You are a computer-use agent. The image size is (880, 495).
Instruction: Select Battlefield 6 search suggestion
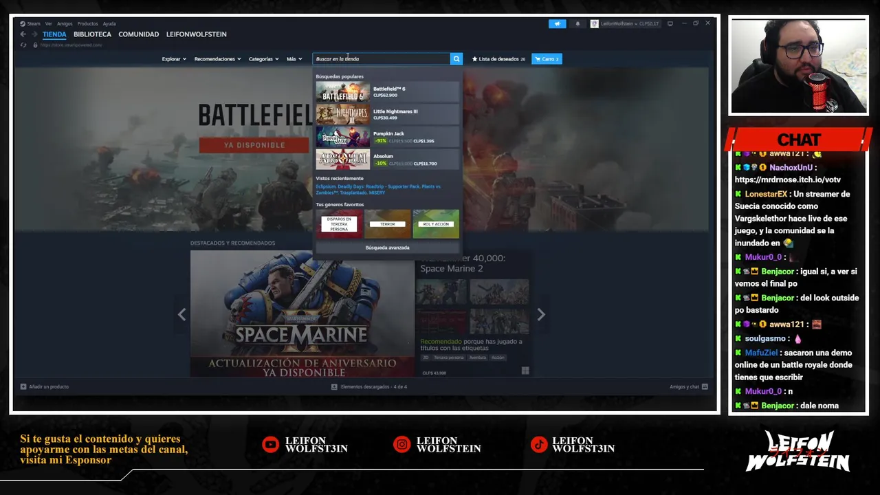point(387,91)
